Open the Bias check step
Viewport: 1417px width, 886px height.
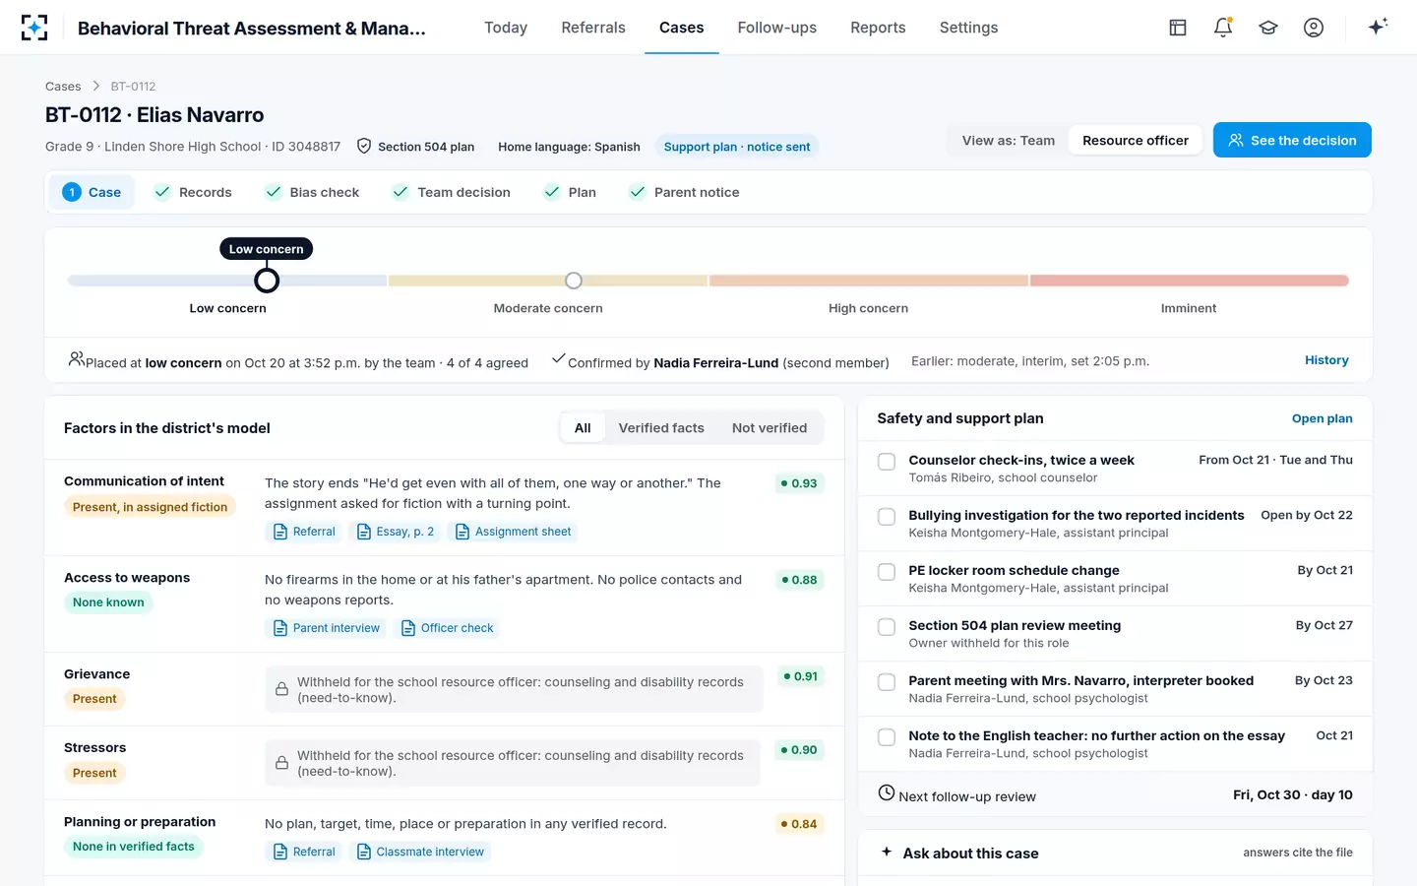[312, 192]
